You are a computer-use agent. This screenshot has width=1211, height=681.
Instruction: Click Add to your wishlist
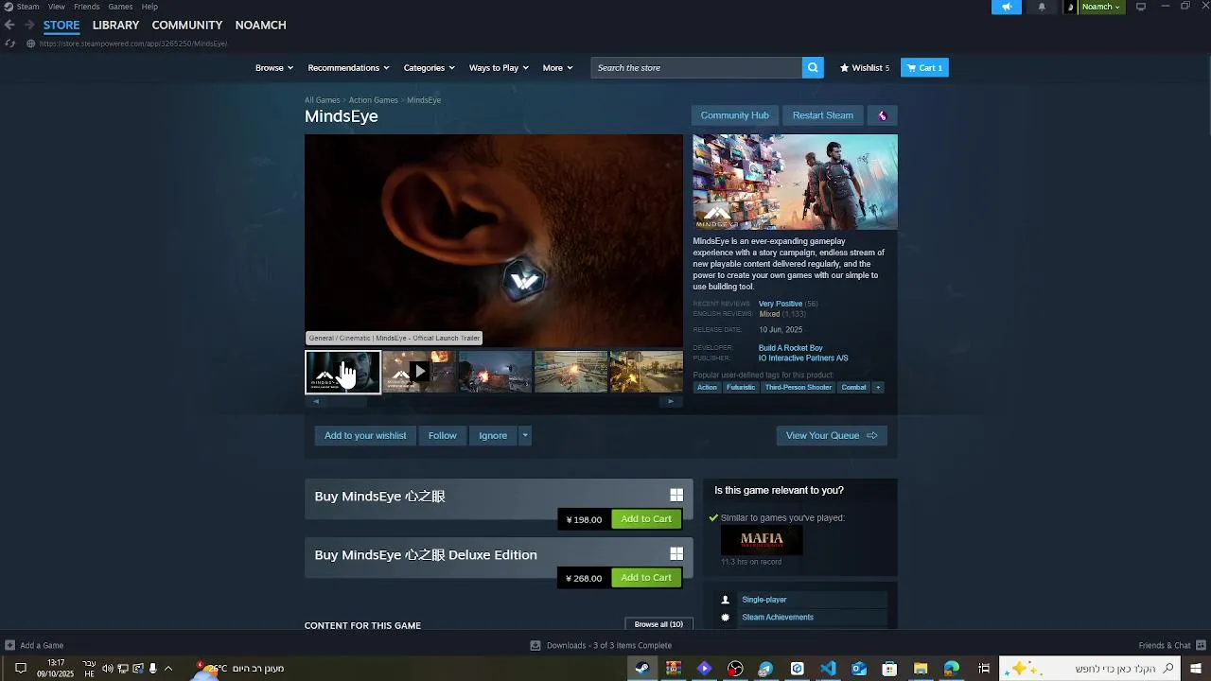pos(365,435)
